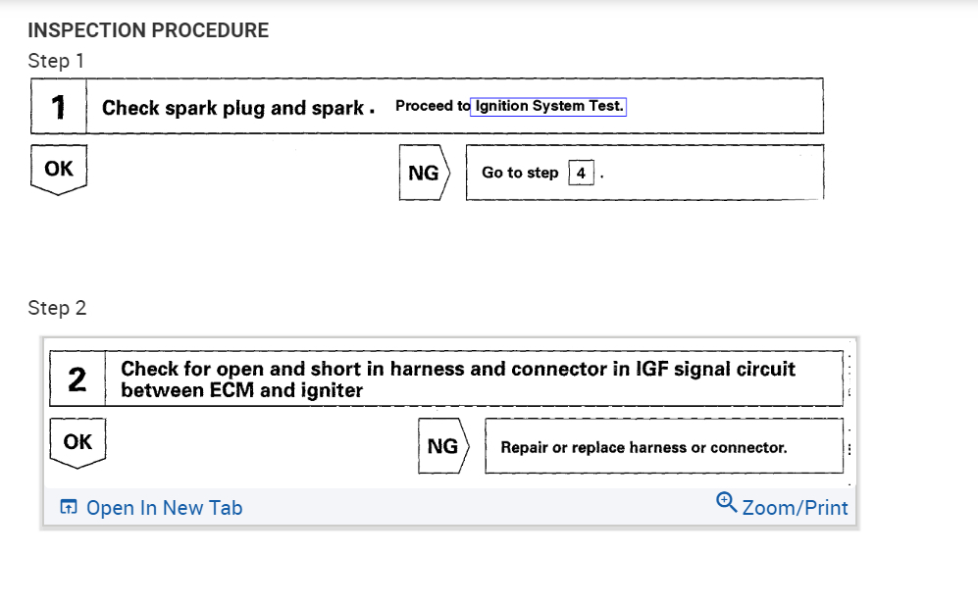The height and width of the screenshot is (605, 978).
Task: Click the boxed step 4 reference number
Action: [581, 174]
